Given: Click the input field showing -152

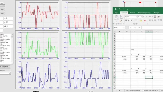Looking at the screenshot, I should (x=8, y=22).
